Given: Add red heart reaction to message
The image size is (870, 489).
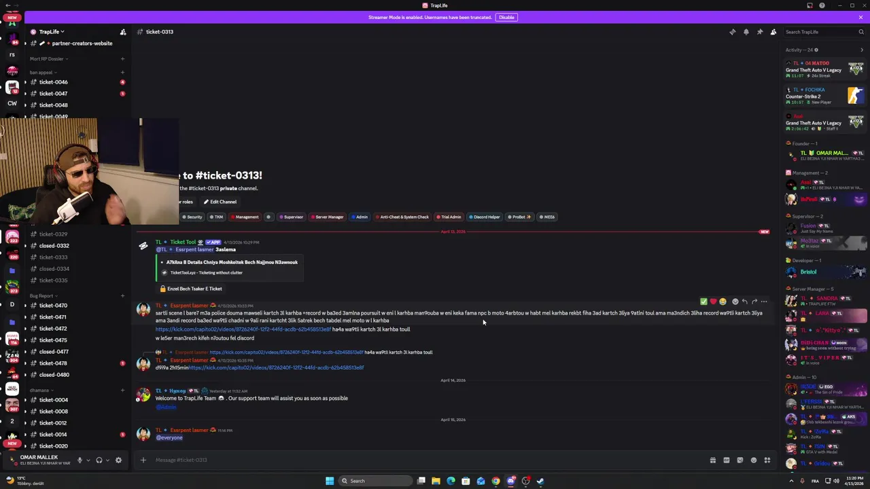Looking at the screenshot, I should tap(713, 302).
